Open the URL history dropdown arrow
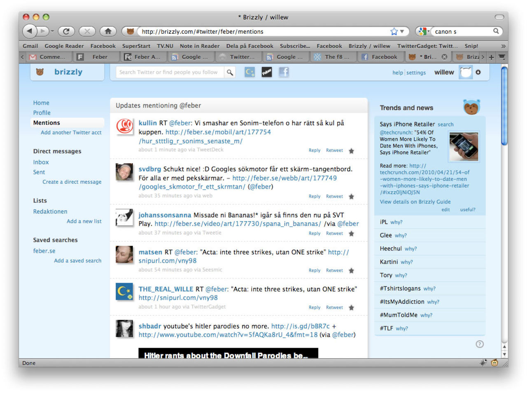The image size is (527, 393). click(x=402, y=31)
